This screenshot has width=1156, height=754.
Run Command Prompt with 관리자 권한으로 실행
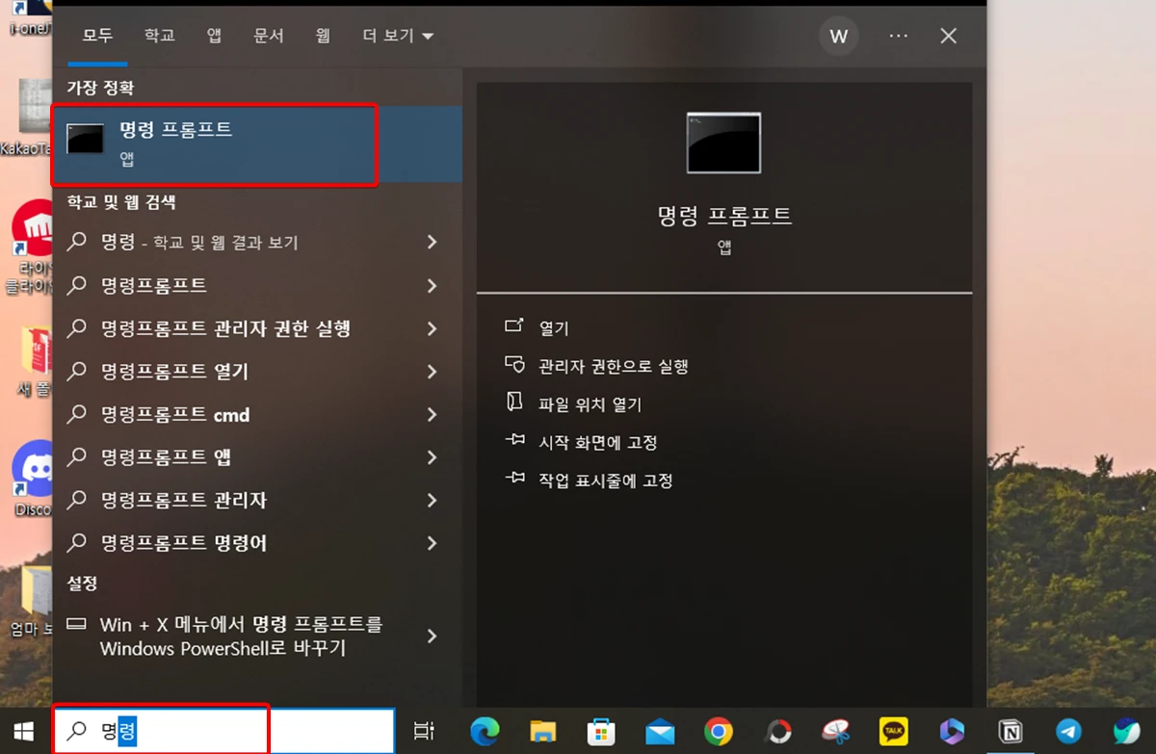click(x=613, y=365)
